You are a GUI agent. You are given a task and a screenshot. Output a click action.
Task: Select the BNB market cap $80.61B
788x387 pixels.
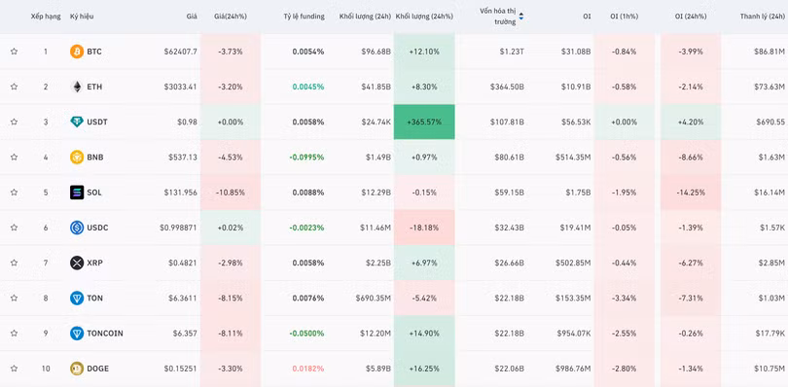pos(510,157)
